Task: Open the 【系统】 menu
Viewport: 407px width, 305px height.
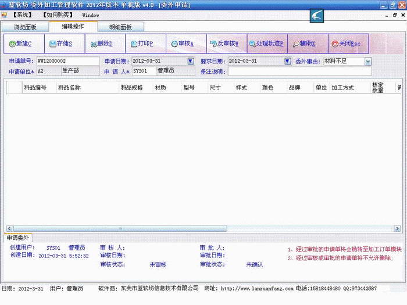Action: [23, 15]
